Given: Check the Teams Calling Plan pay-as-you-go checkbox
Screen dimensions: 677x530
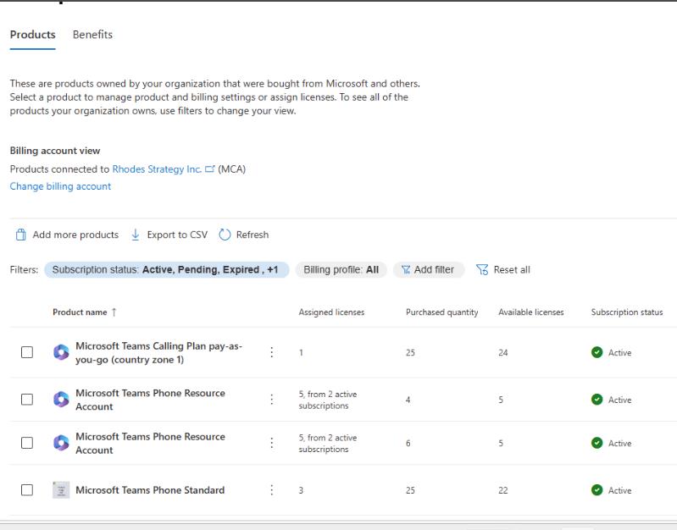Looking at the screenshot, I should click(x=27, y=352).
